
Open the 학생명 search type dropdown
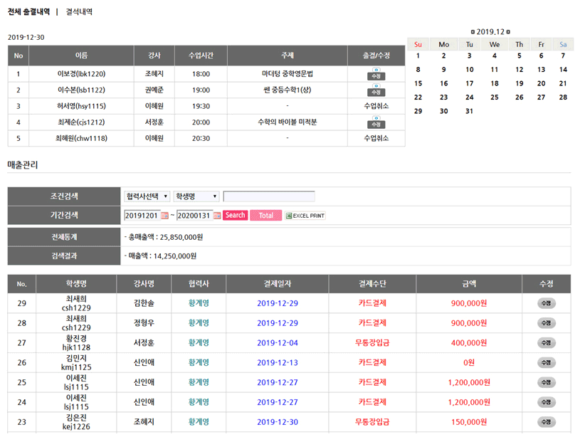196,196
